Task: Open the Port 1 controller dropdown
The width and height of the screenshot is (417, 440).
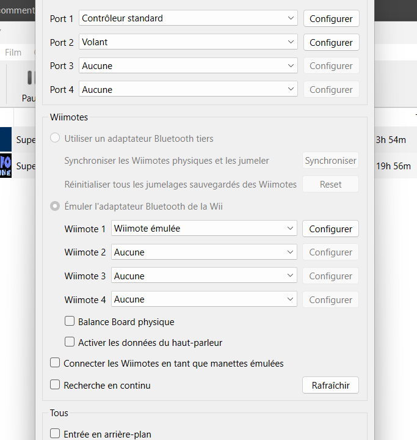Action: 188,18
